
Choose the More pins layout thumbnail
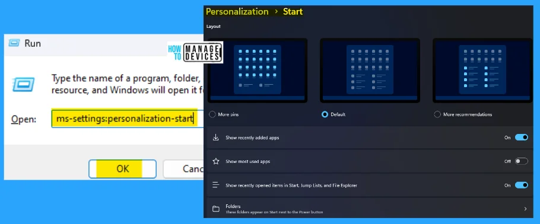coord(258,70)
